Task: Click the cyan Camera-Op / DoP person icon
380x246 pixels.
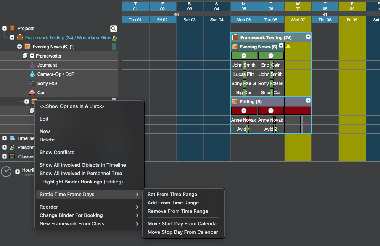Action: [x=32, y=74]
